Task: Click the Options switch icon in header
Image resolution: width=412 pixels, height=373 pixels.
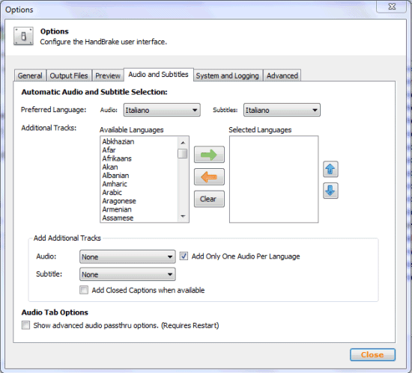Action: click(23, 36)
